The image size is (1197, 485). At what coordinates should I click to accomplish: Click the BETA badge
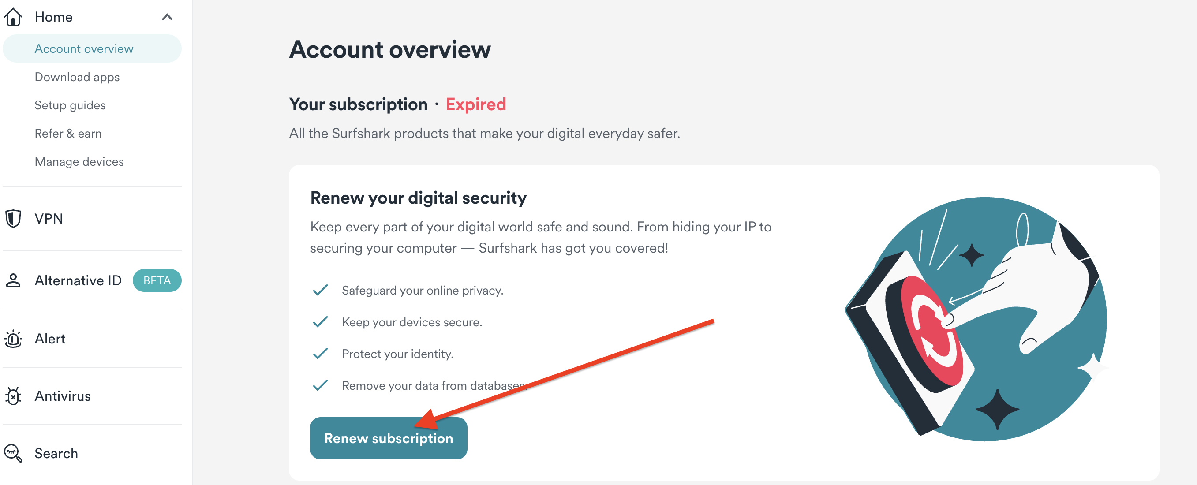point(157,280)
